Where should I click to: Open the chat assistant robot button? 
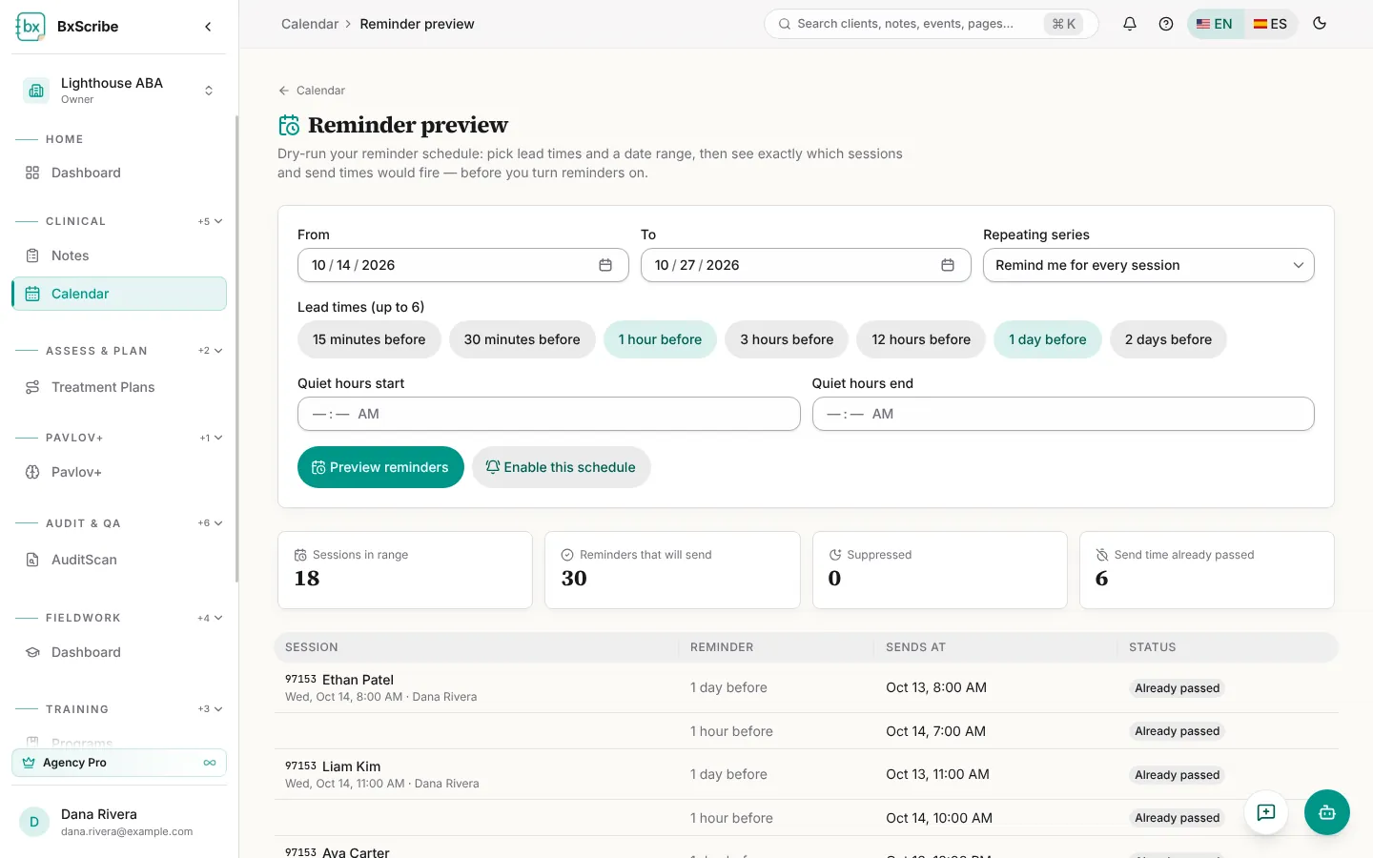[1327, 812]
